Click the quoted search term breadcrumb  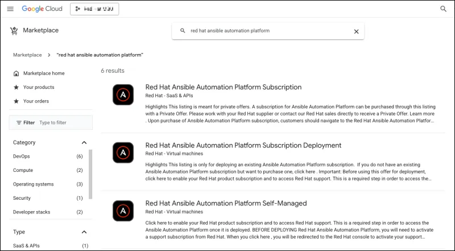click(100, 55)
